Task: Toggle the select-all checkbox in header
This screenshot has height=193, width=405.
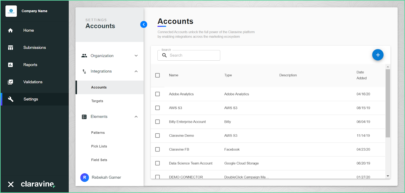Action: (x=157, y=75)
